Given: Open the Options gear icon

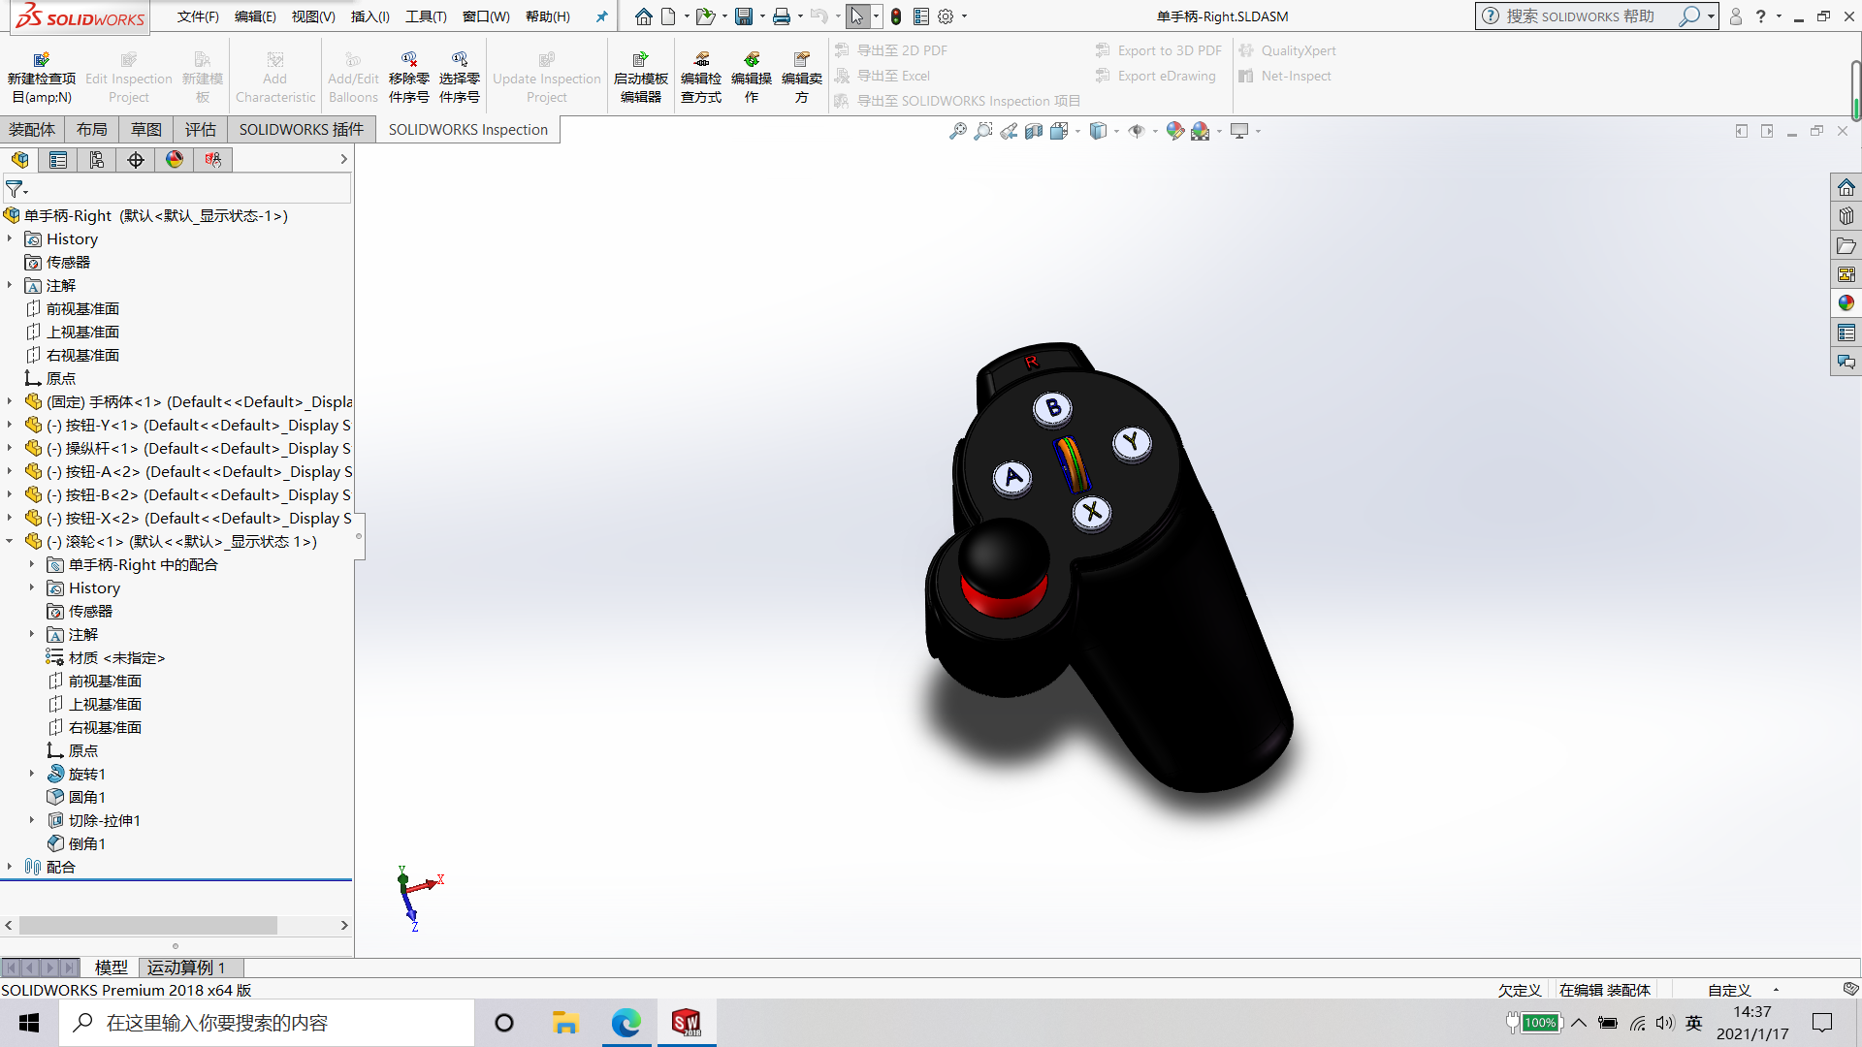Looking at the screenshot, I should click(x=947, y=16).
